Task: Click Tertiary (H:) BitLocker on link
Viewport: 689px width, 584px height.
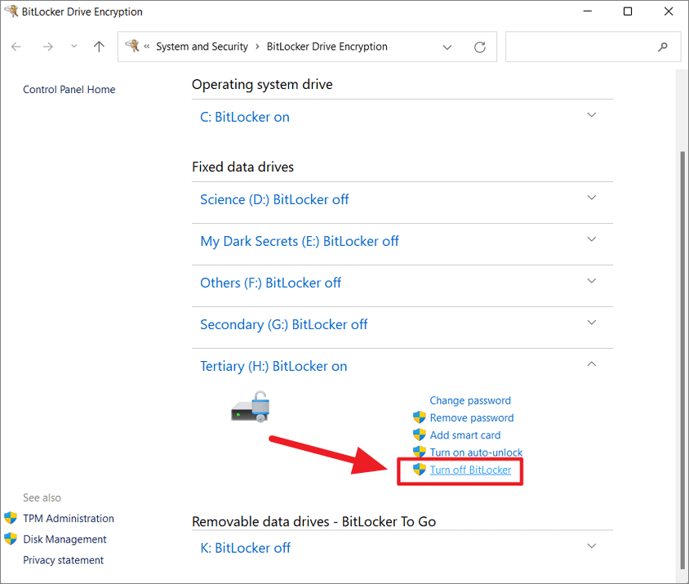Action: (x=273, y=366)
